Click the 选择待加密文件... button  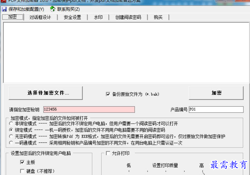(x=46, y=93)
